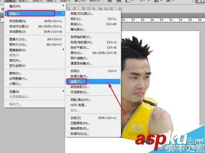Open 照片滤镜(F)... photo filter
The image size is (205, 153).
[x=93, y=58]
